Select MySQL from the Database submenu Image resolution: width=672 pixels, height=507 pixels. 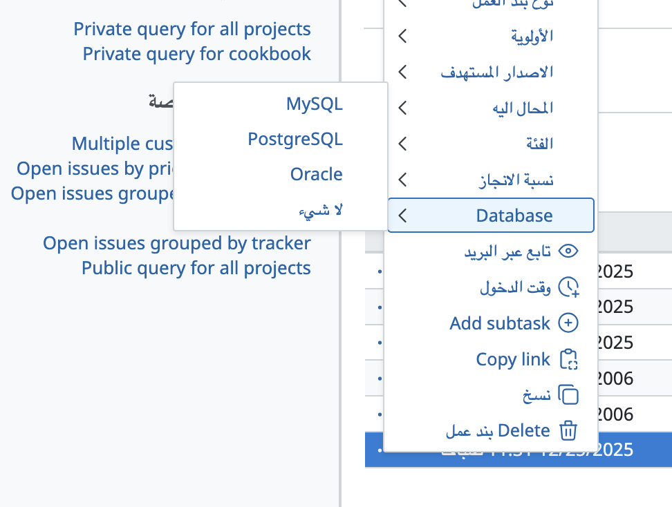[x=315, y=104]
